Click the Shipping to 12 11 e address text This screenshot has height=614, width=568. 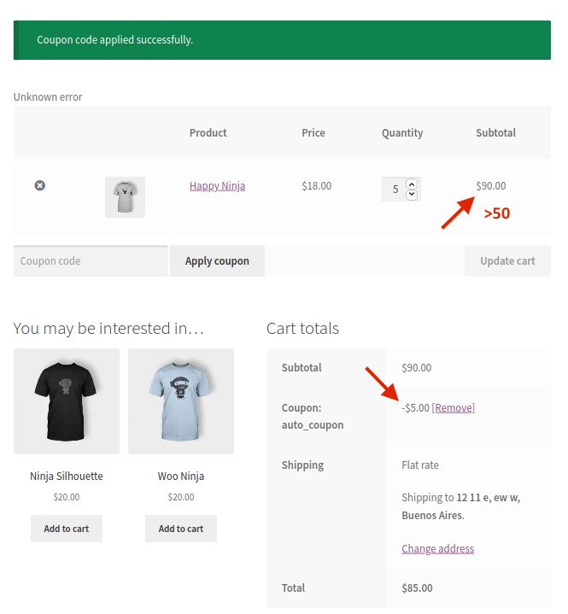tap(461, 506)
